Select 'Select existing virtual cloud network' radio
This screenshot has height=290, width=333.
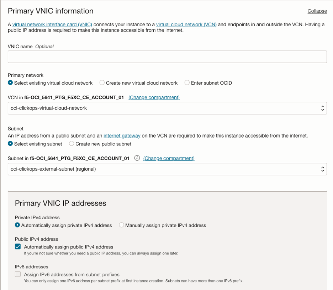click(x=11, y=83)
